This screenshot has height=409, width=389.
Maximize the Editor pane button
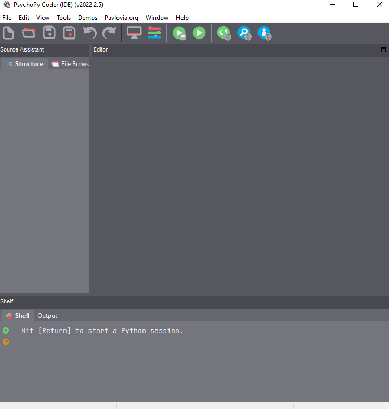[383, 49]
